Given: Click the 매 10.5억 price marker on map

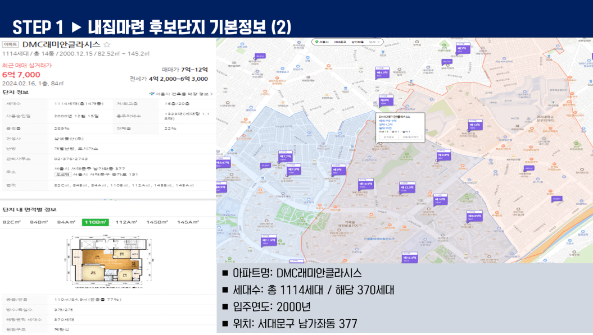Looking at the screenshot, I should pos(366,184).
